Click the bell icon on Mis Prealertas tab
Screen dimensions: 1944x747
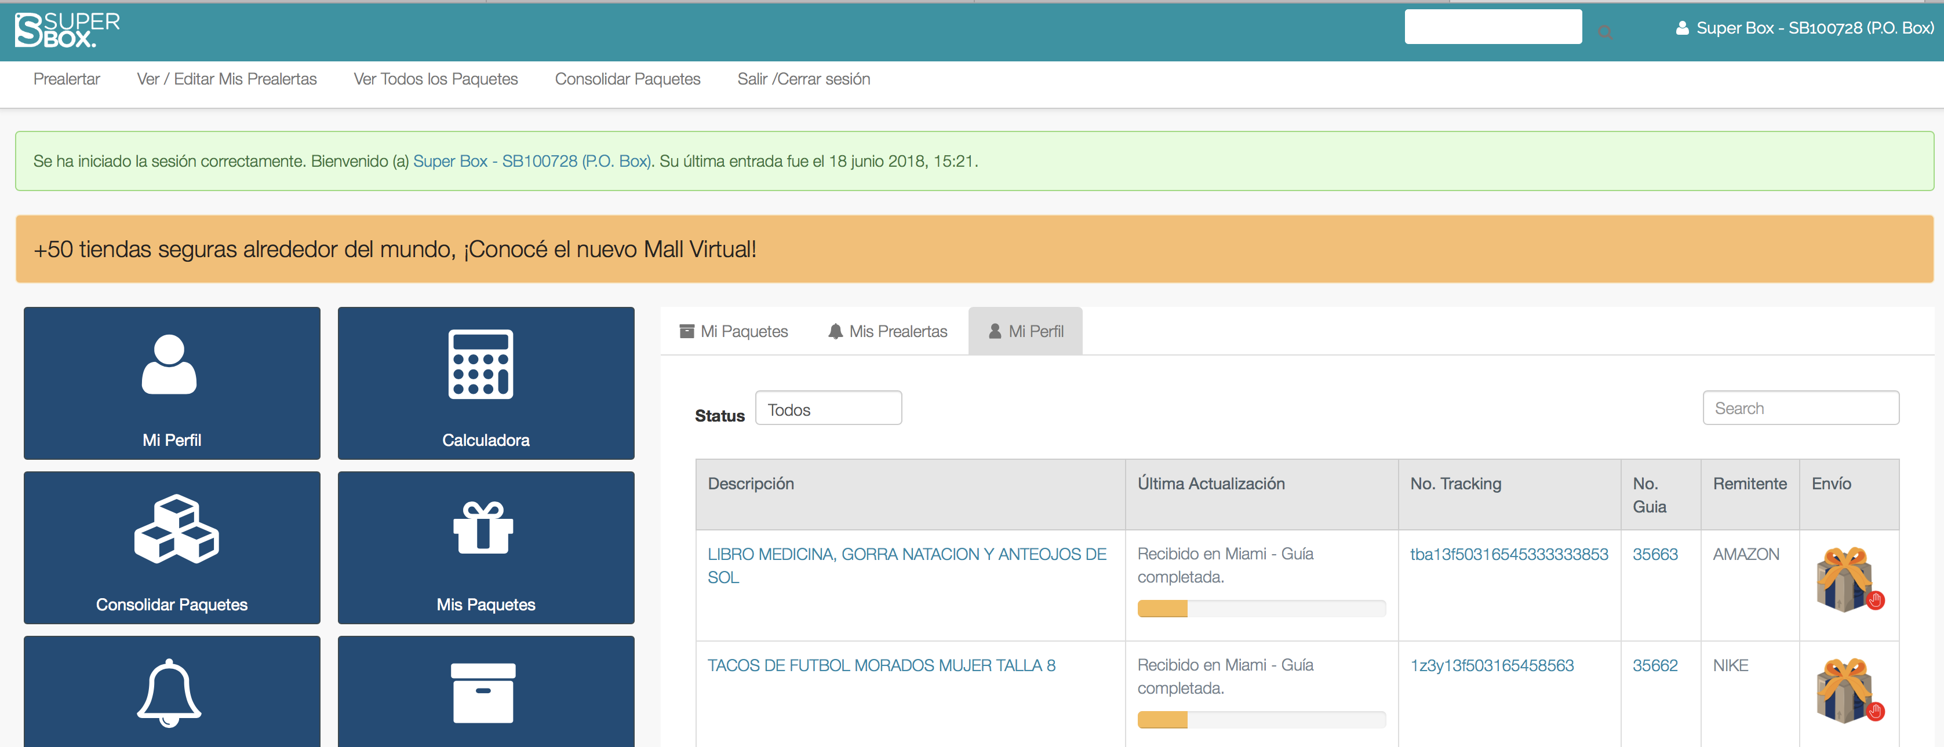(x=835, y=331)
